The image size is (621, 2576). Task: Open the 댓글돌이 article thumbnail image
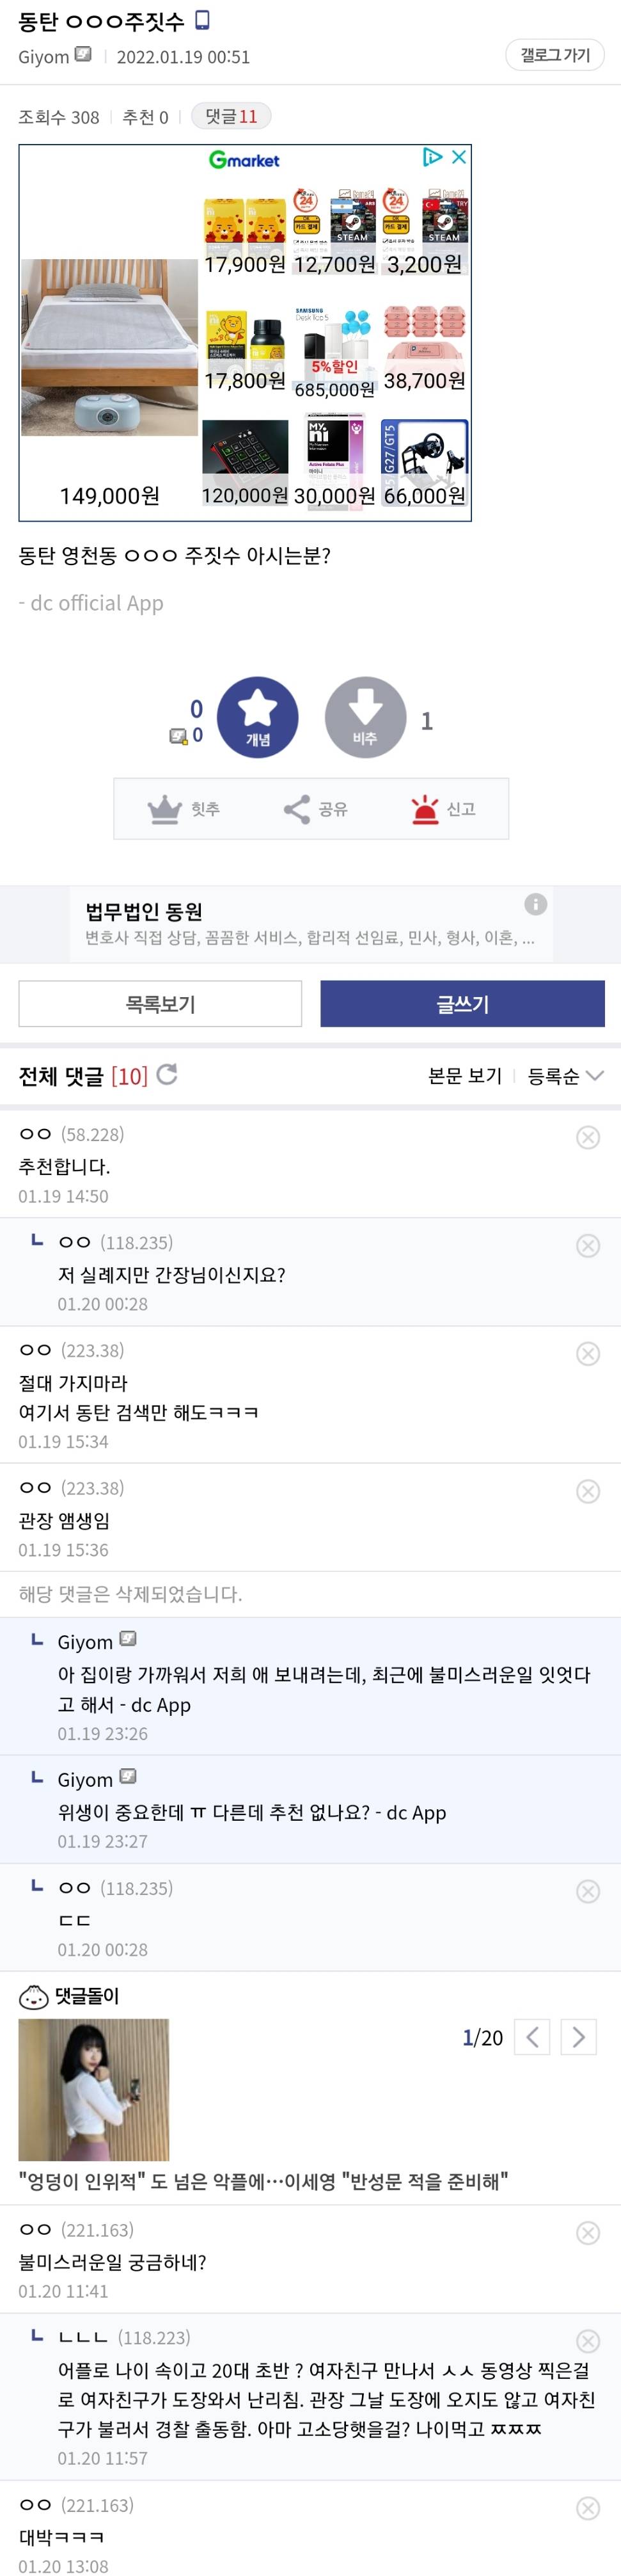[x=94, y=2089]
